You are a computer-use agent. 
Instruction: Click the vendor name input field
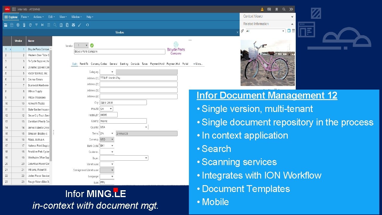[x=119, y=52]
